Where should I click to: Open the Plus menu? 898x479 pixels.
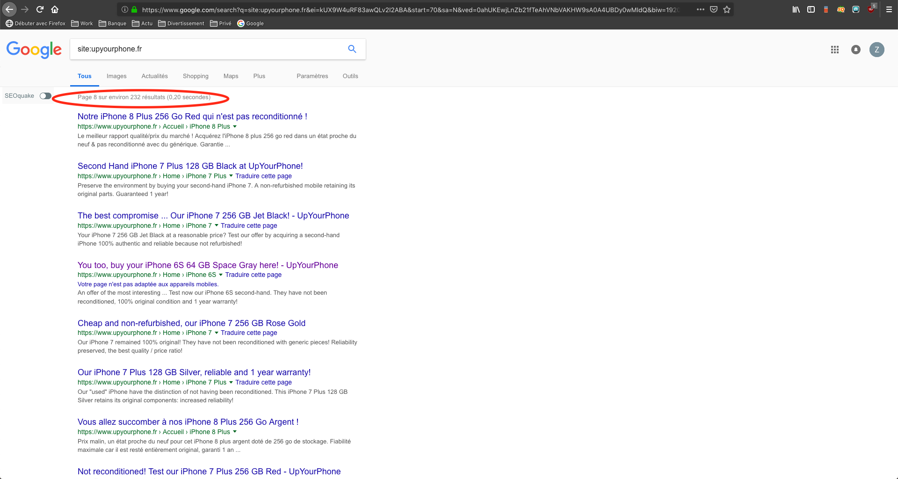(x=259, y=76)
